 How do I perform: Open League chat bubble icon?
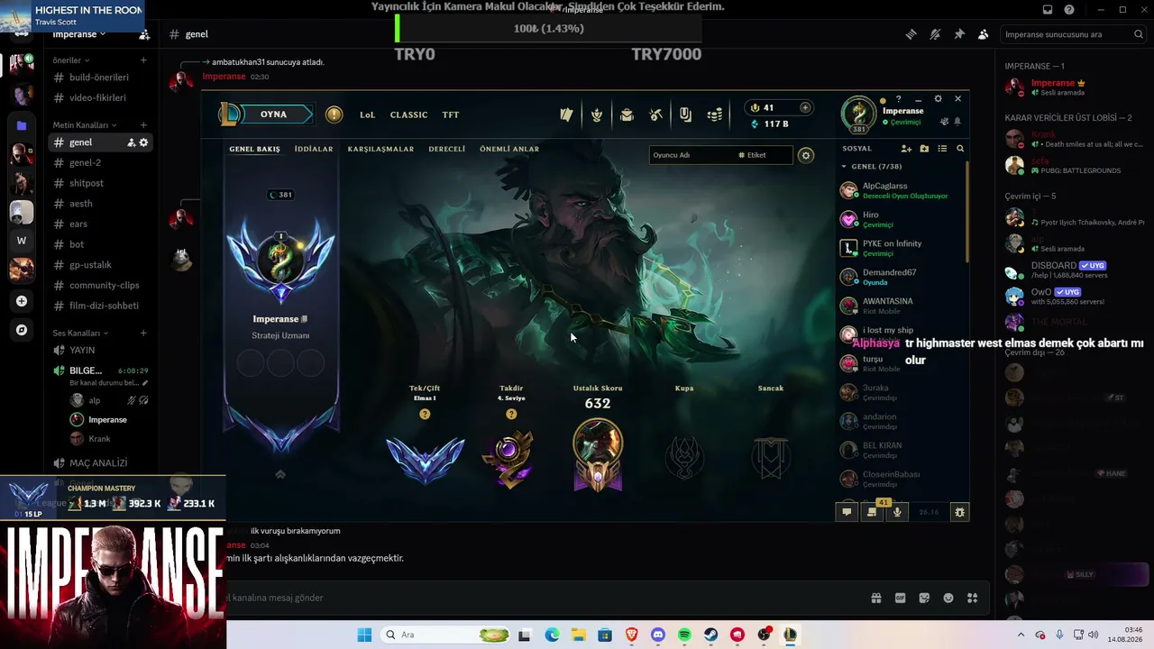pyautogui.click(x=847, y=512)
